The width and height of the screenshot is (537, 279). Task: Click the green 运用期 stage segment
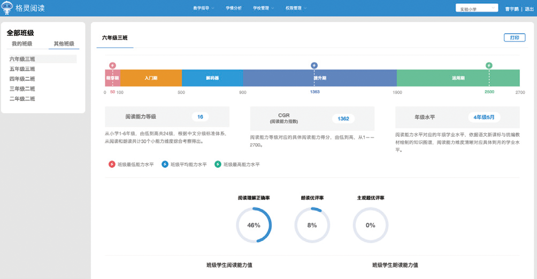point(458,78)
